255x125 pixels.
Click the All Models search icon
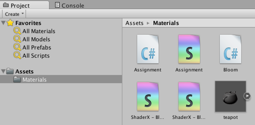pos(17,39)
